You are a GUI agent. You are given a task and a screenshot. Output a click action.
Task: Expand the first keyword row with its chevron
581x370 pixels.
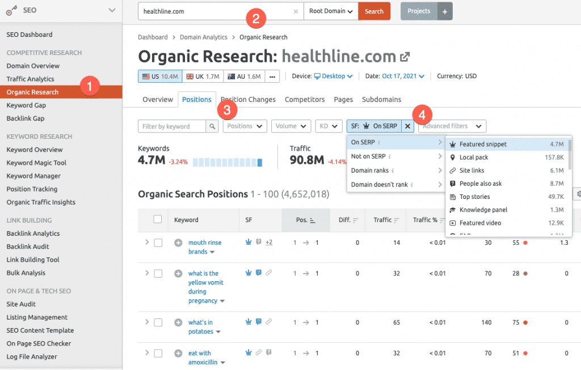[147, 242]
